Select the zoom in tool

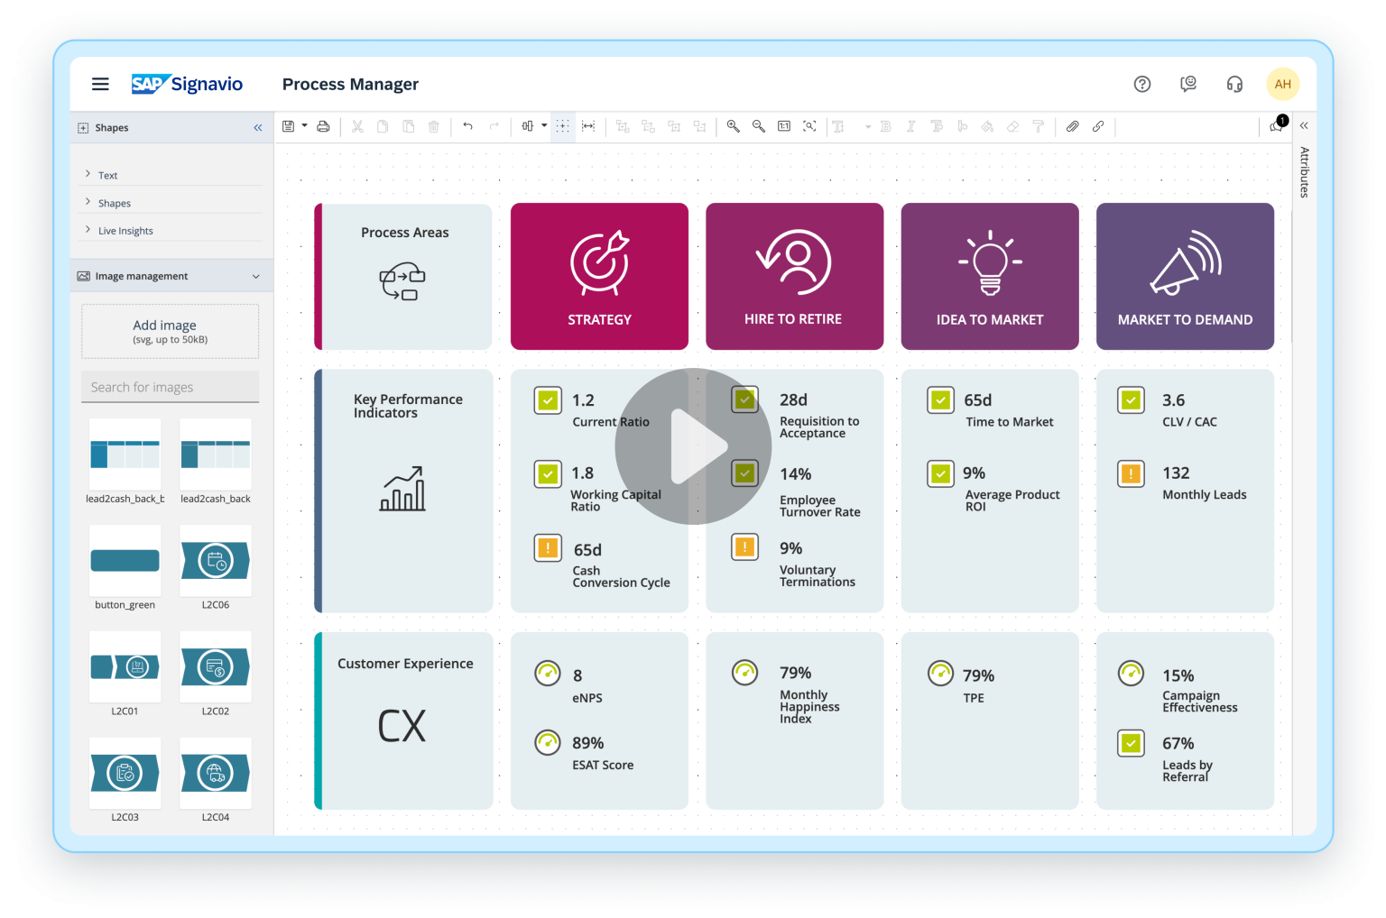click(733, 126)
